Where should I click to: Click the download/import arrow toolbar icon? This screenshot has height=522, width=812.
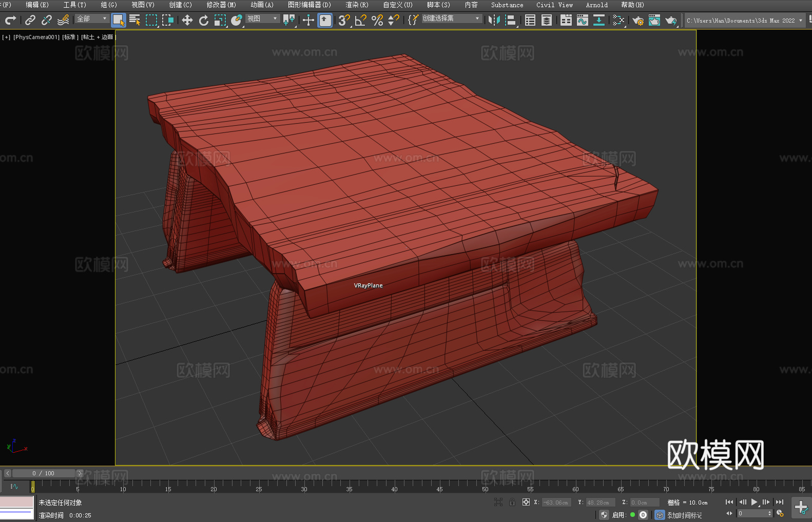pyautogui.click(x=599, y=20)
